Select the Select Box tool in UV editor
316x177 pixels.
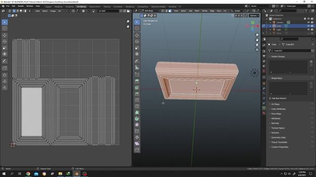pos(4,22)
